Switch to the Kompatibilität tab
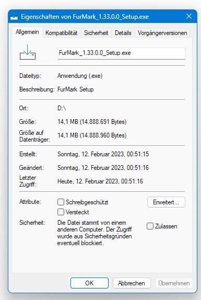Viewport: 201px width, 300px height. [62, 33]
